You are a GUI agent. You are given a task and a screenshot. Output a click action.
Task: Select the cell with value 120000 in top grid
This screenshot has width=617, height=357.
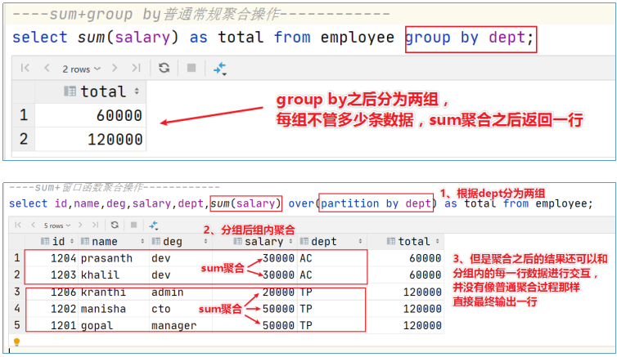tap(91, 139)
